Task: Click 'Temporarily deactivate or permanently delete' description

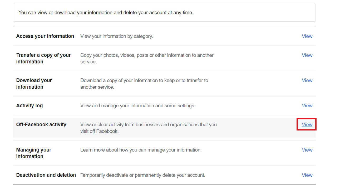Action: [143, 175]
